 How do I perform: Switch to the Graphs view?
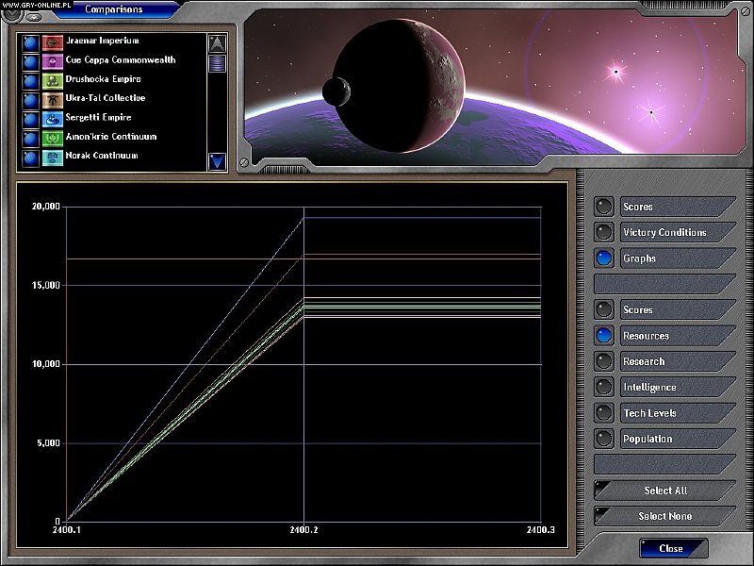coord(664,258)
